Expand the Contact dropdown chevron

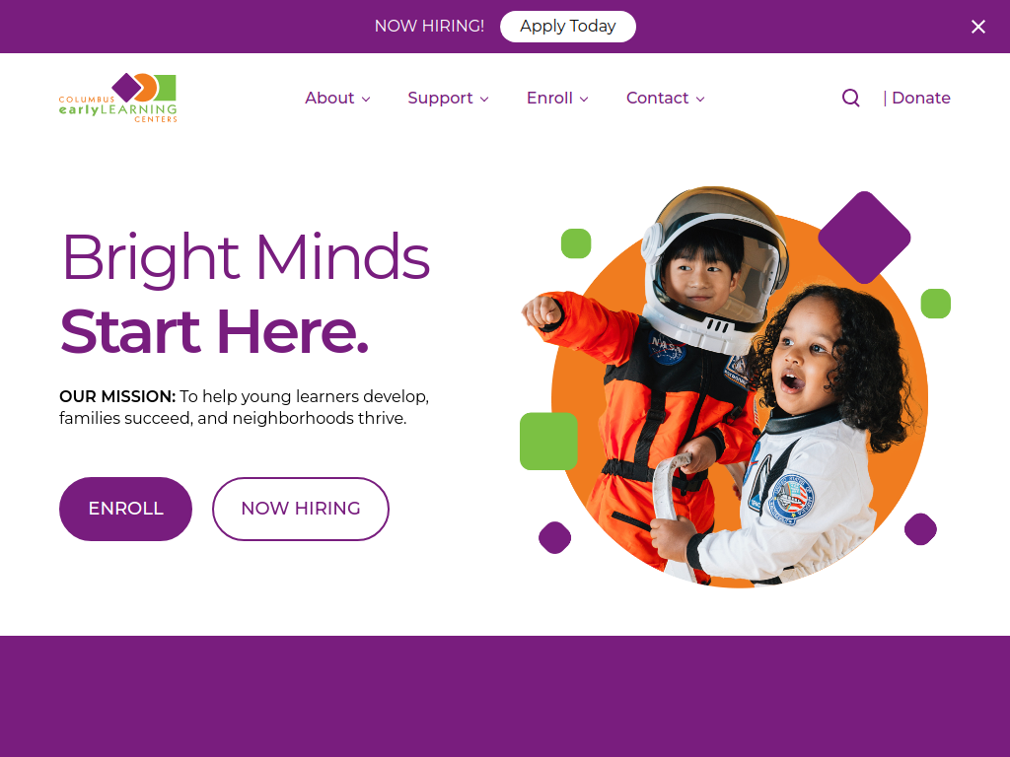pos(700,100)
